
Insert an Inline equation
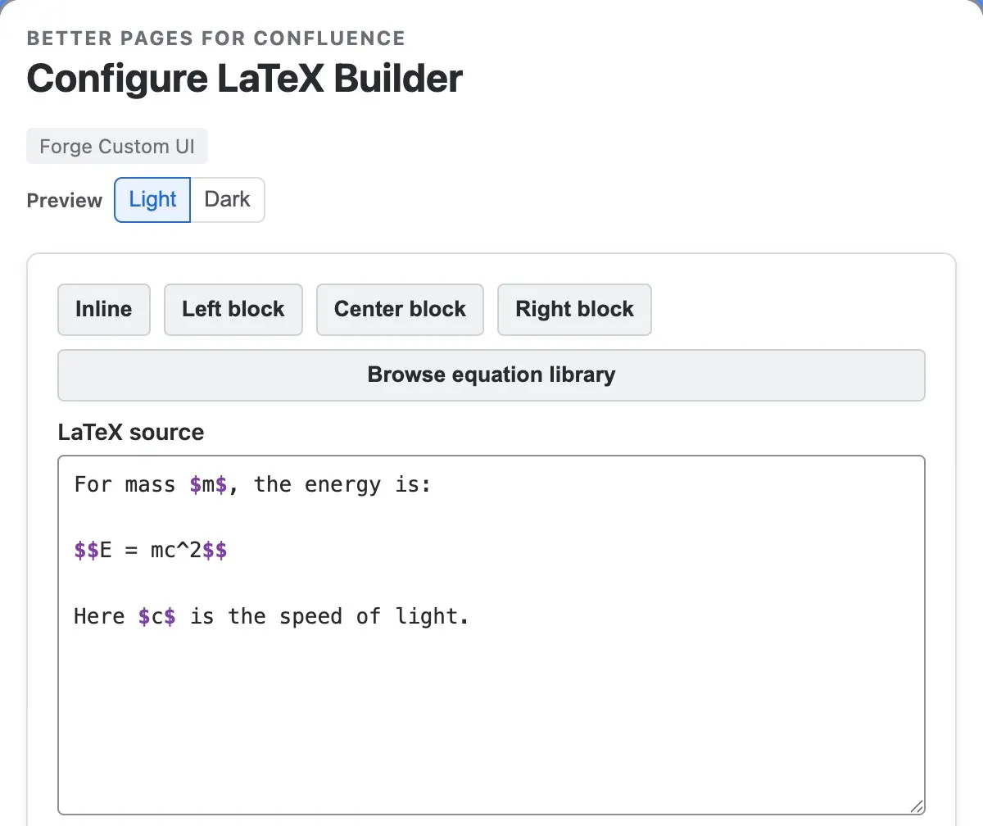point(104,310)
